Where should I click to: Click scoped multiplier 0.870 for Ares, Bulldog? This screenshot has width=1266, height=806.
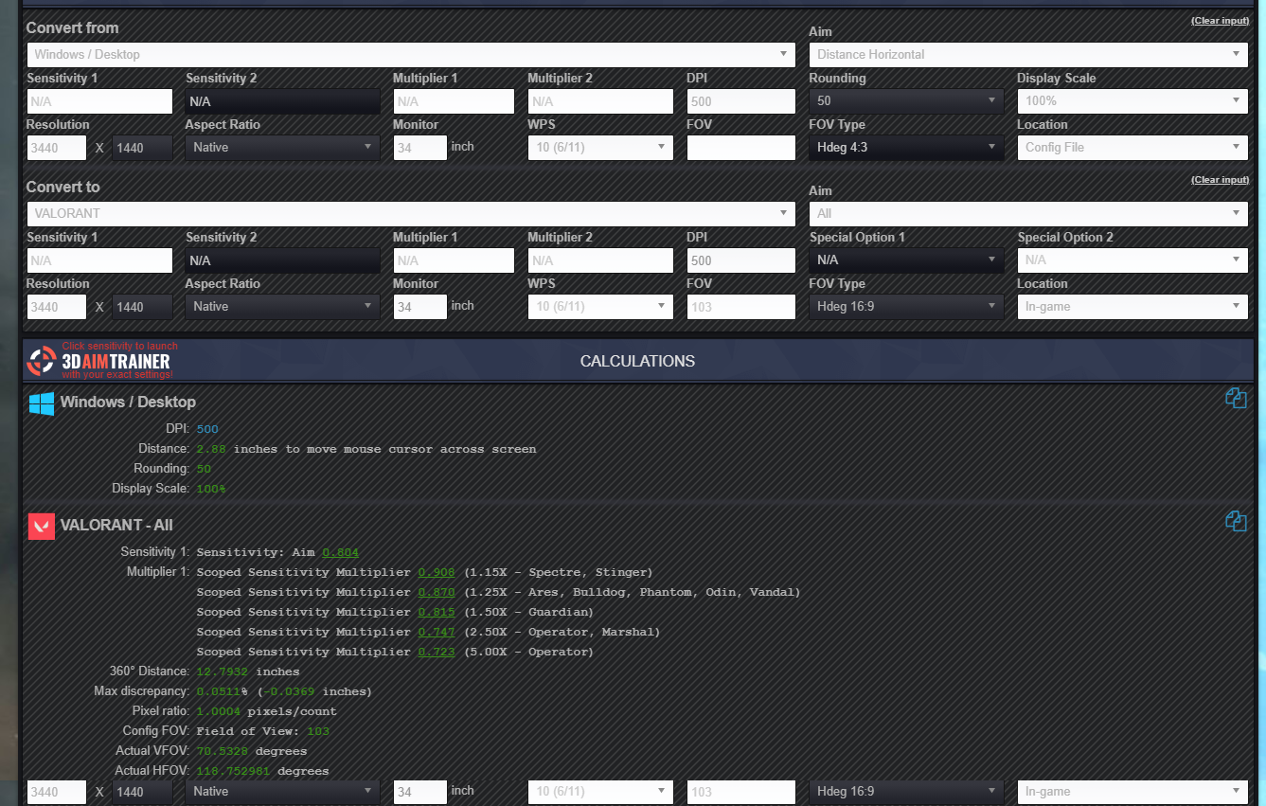click(x=437, y=592)
